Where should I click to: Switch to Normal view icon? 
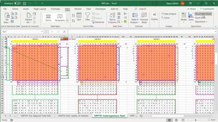(x=169, y=120)
